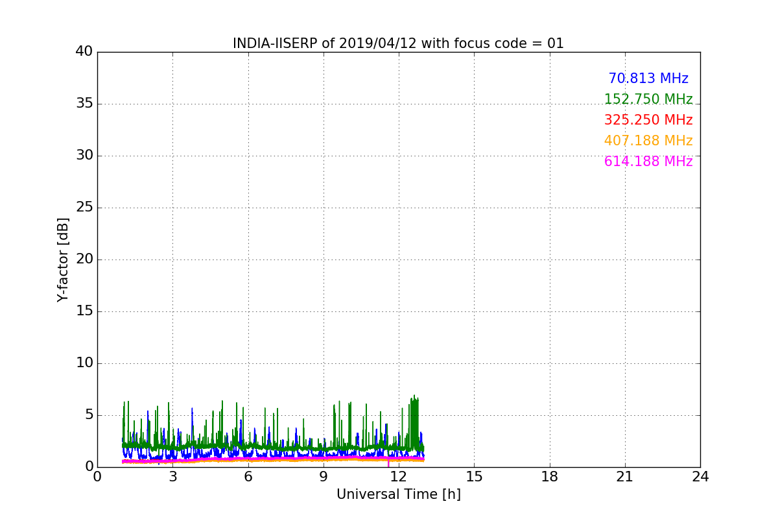Image resolution: width=778 pixels, height=519 pixels.
Task: Click the 15 tick on Y axis
Action: point(84,311)
